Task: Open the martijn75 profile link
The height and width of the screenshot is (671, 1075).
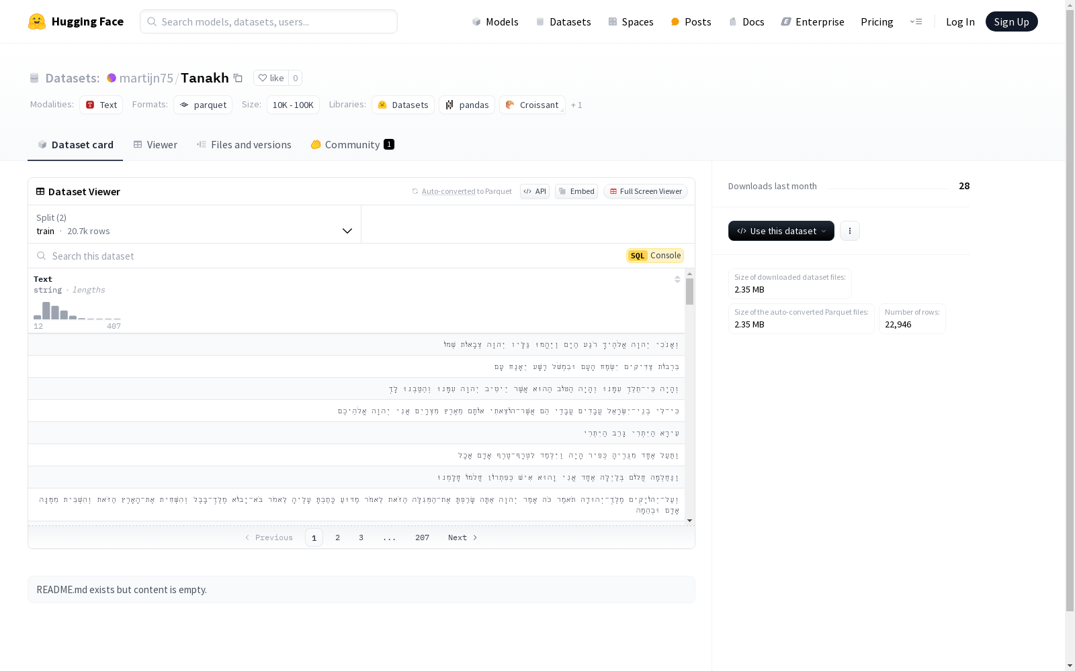Action: (x=146, y=78)
